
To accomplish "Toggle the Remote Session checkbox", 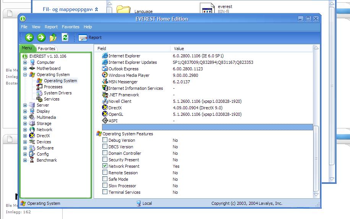I will point(105,172).
